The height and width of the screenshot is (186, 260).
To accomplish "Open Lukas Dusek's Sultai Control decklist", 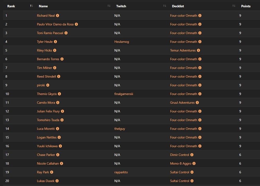I will pyautogui.click(x=180, y=181).
